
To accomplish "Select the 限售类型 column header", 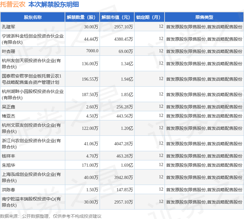I will 204,17.
